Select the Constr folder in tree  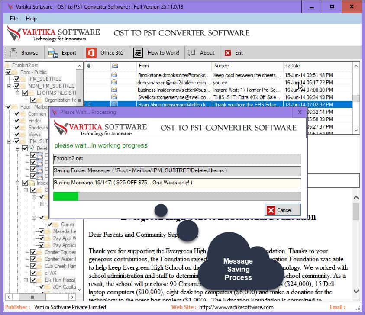click(x=68, y=225)
